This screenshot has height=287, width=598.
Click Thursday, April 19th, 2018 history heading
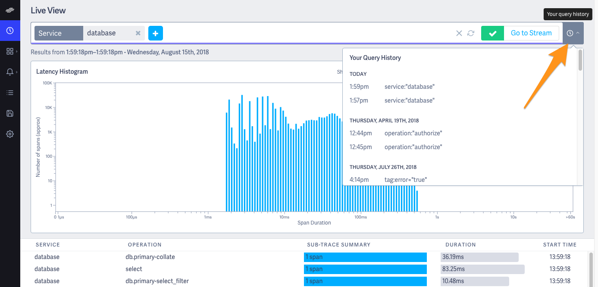pos(384,121)
